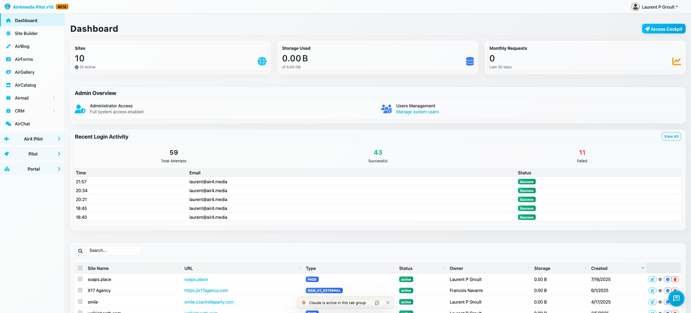Open the floating chat widget
This screenshot has height=313, width=691.
coord(677,298)
